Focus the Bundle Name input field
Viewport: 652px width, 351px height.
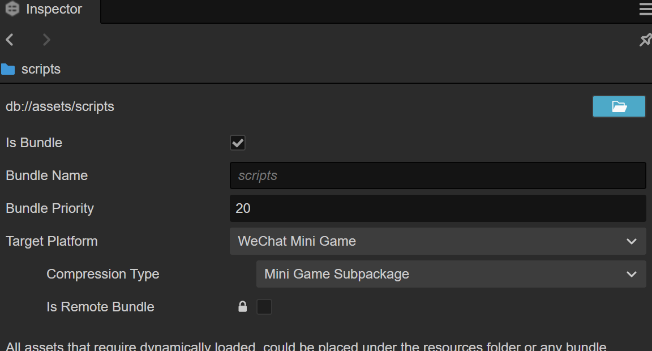(x=437, y=175)
